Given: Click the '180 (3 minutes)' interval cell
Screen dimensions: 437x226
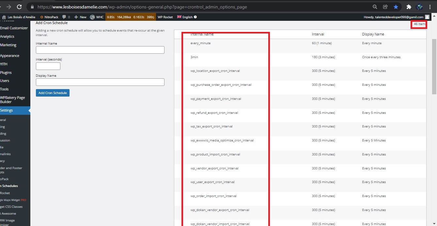Looking at the screenshot, I should point(323,57).
